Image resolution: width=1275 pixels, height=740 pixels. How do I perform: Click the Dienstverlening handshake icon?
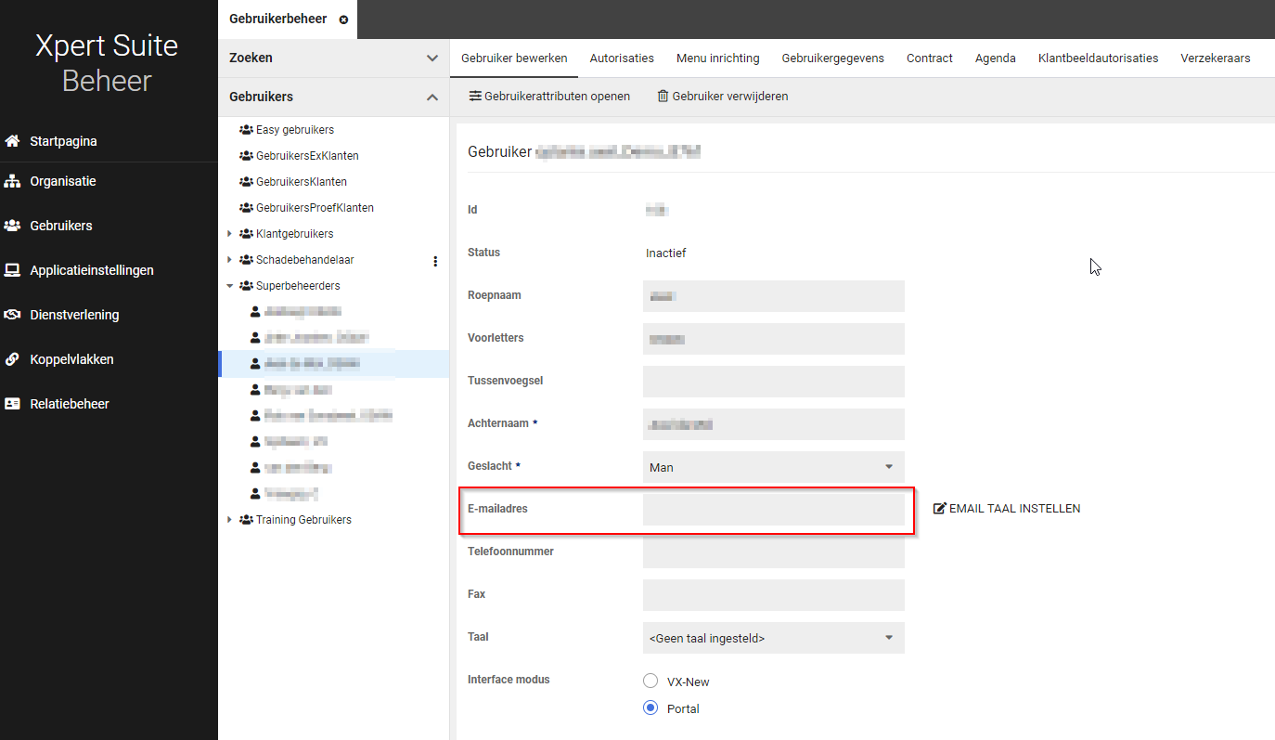click(12, 315)
